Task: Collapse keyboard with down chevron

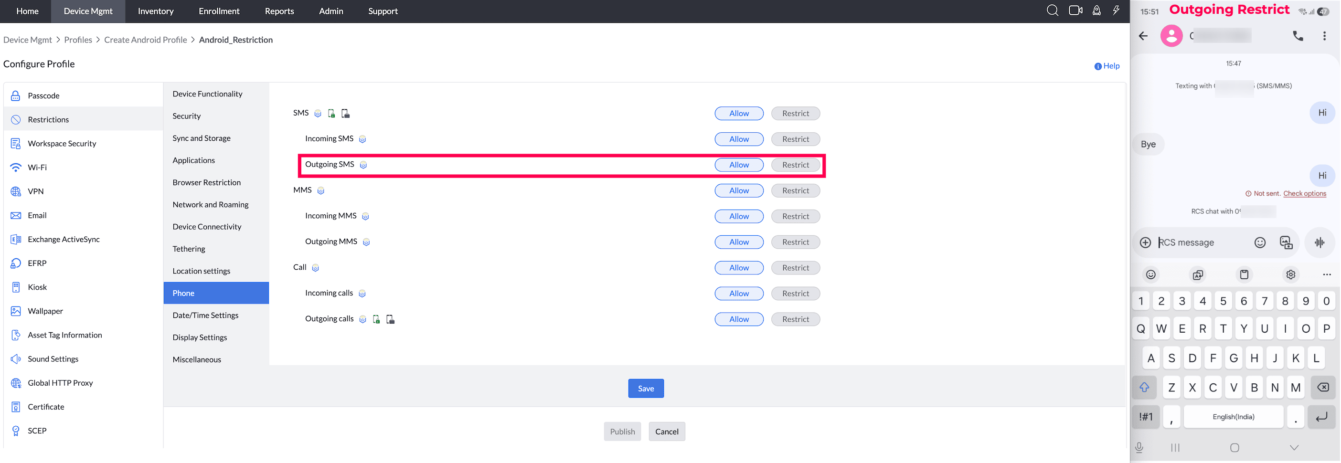Action: point(1294,447)
